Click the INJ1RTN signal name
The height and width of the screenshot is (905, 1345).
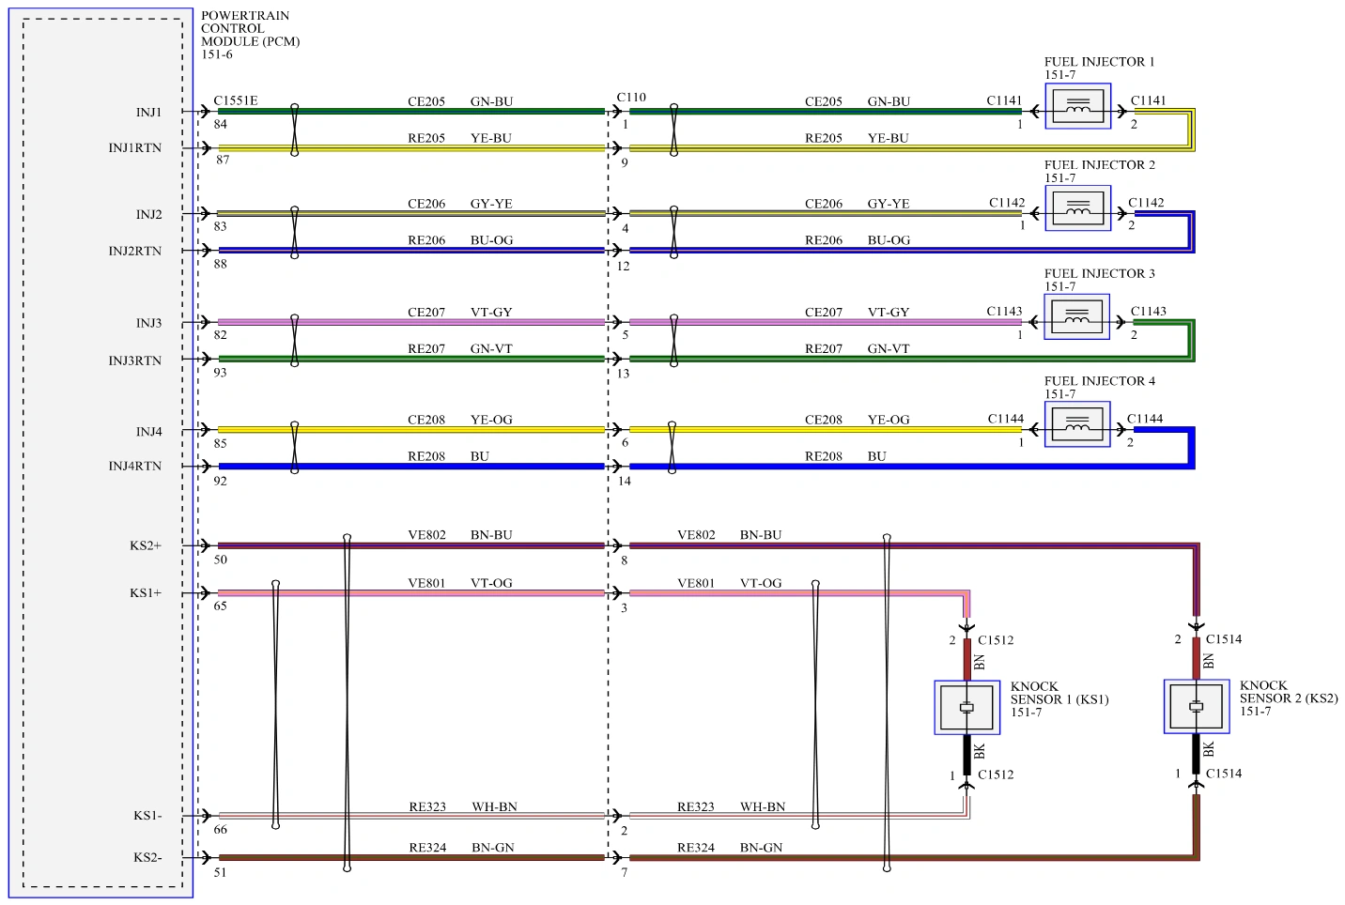[134, 147]
